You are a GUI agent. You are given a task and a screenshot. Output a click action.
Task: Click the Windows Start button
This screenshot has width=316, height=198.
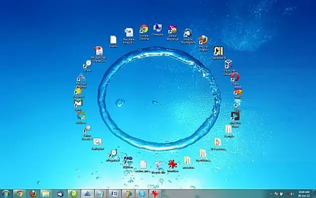click(x=6, y=194)
